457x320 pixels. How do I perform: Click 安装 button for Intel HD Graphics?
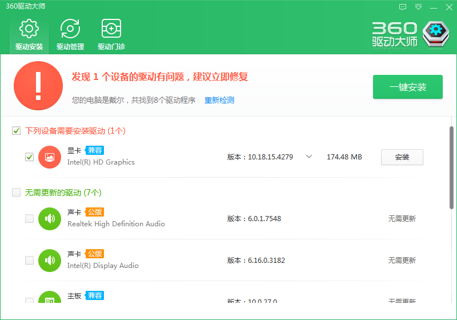click(x=402, y=157)
